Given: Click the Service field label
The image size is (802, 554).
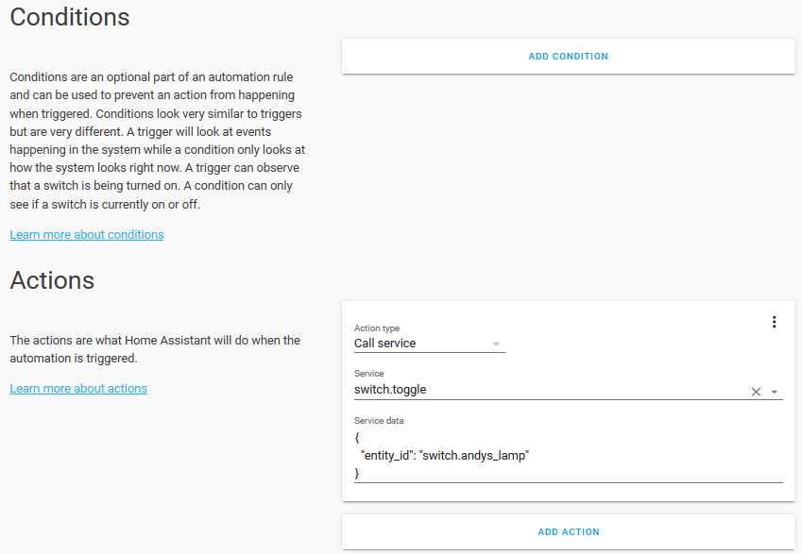Looking at the screenshot, I should coord(369,374).
